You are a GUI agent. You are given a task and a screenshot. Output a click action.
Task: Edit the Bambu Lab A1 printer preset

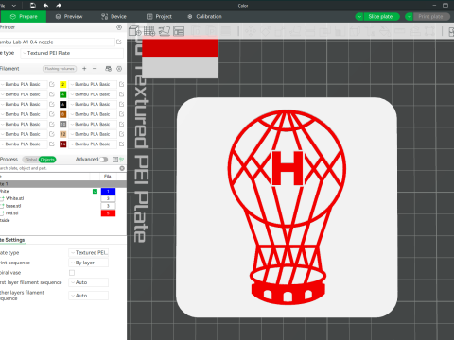pos(119,42)
